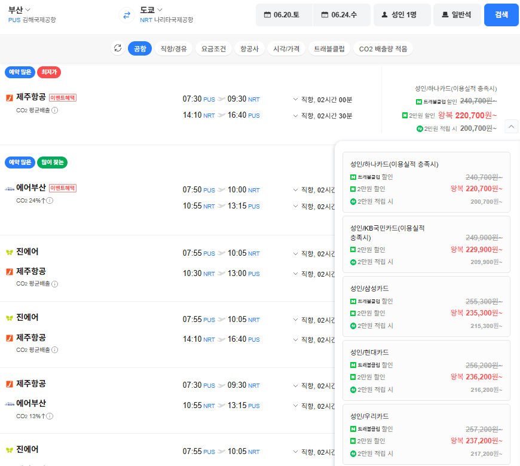Click the blue 검색 button
The width and height of the screenshot is (520, 466).
point(501,14)
